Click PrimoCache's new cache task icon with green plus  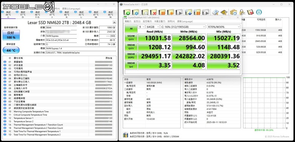tap(127, 12)
